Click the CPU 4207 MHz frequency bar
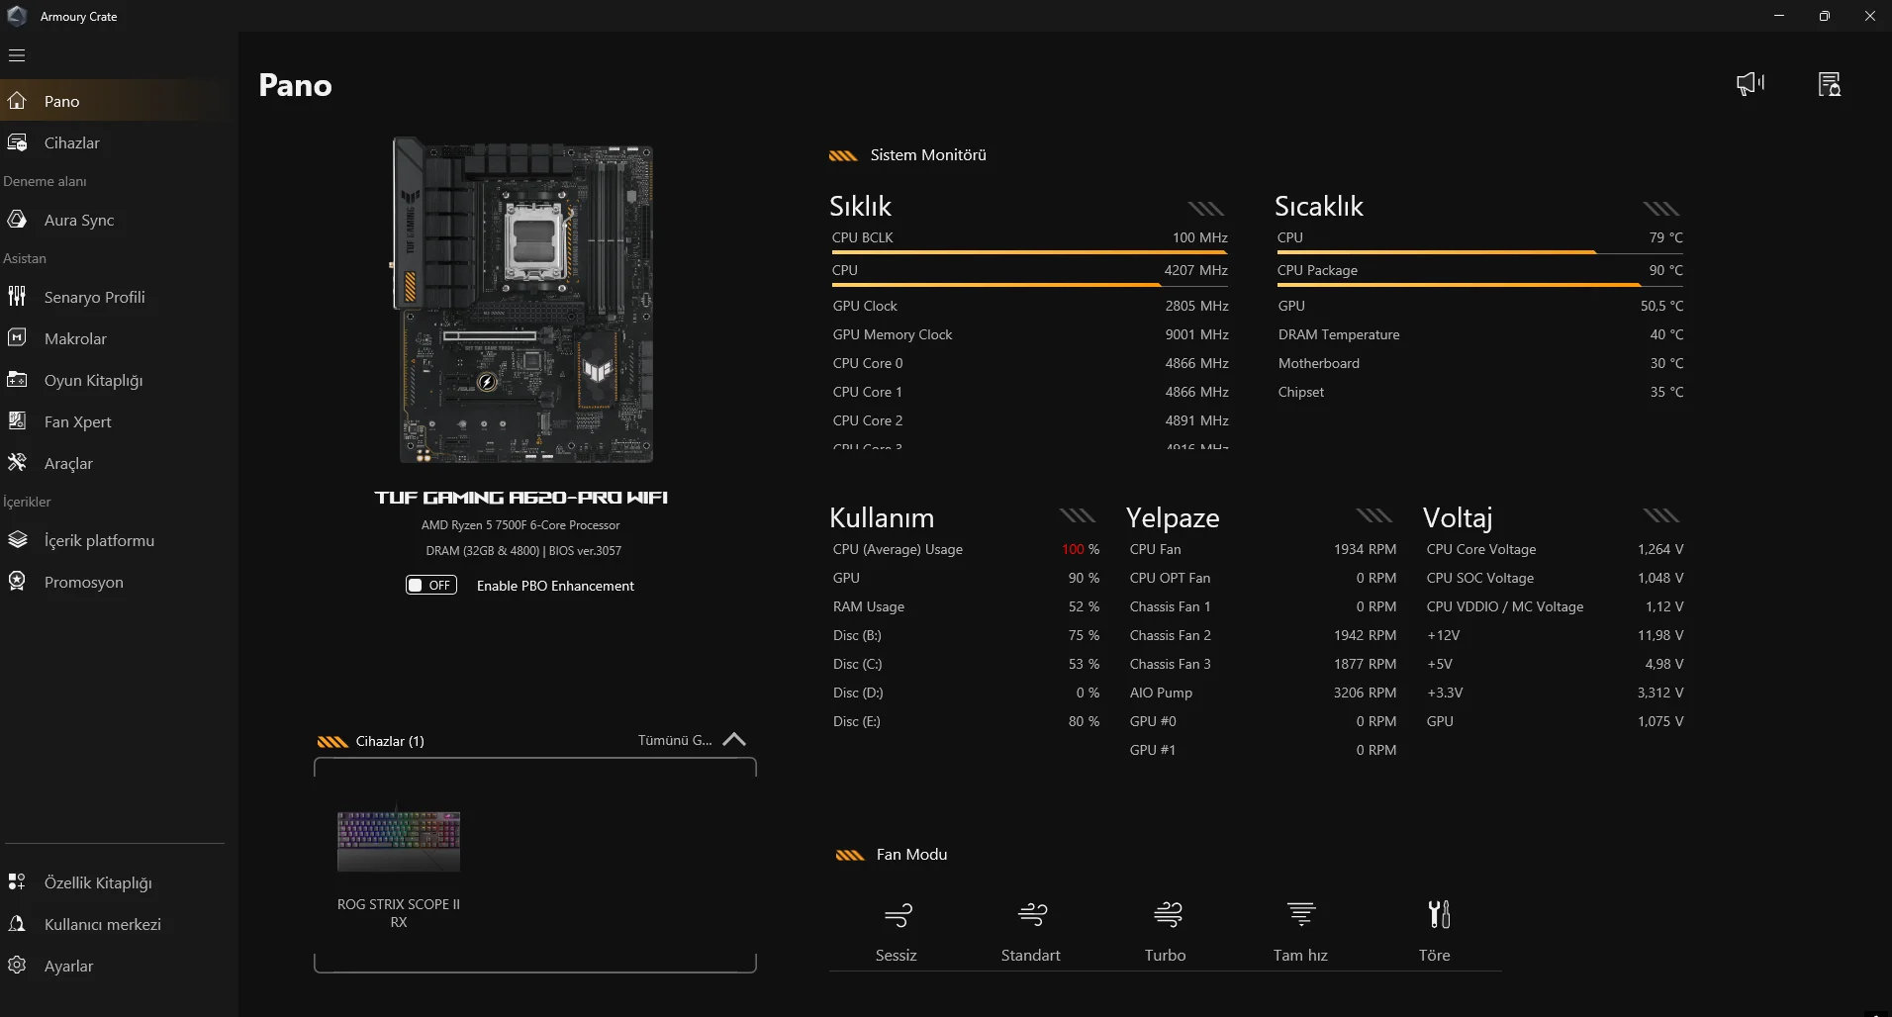This screenshot has width=1892, height=1017. (1029, 285)
